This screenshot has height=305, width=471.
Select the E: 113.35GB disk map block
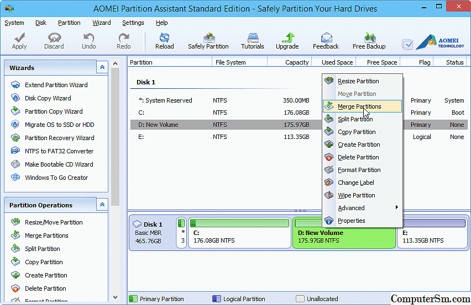coord(432,233)
